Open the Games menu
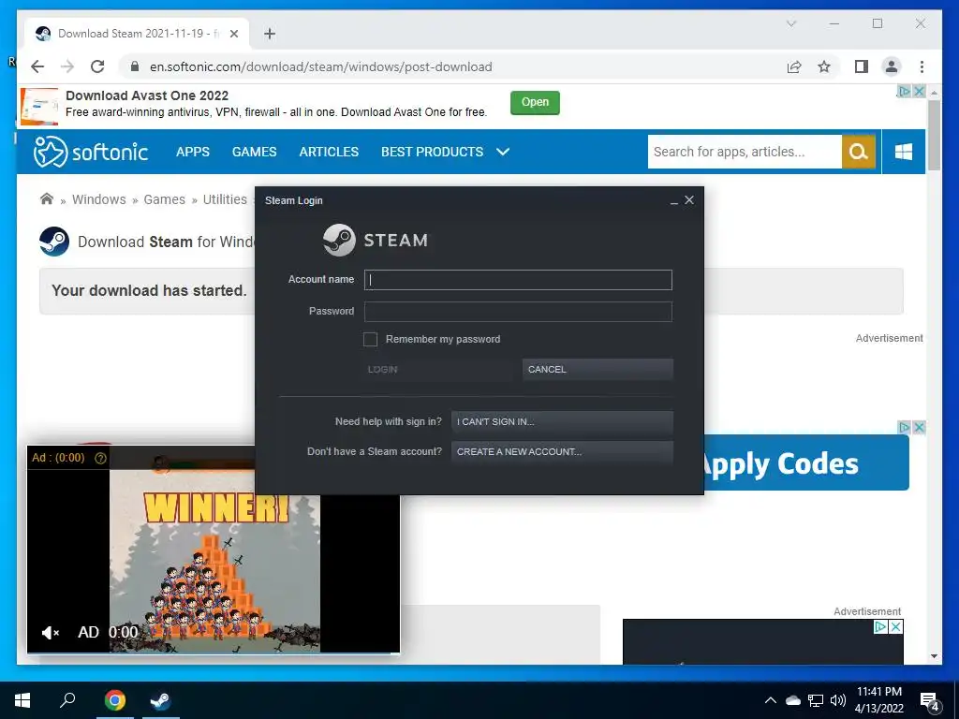This screenshot has height=719, width=959. (x=255, y=152)
